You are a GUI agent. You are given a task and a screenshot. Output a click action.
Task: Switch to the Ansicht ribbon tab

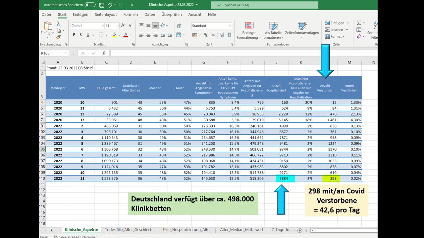pos(195,15)
